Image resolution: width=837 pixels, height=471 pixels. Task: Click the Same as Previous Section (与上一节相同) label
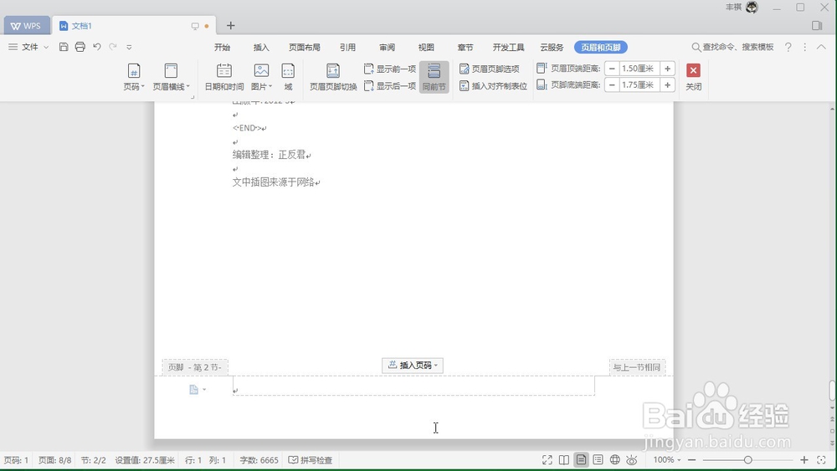tap(637, 367)
